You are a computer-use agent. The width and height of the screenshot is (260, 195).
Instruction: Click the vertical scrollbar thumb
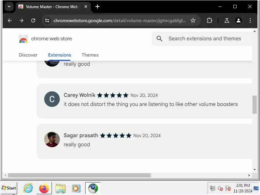click(x=254, y=105)
